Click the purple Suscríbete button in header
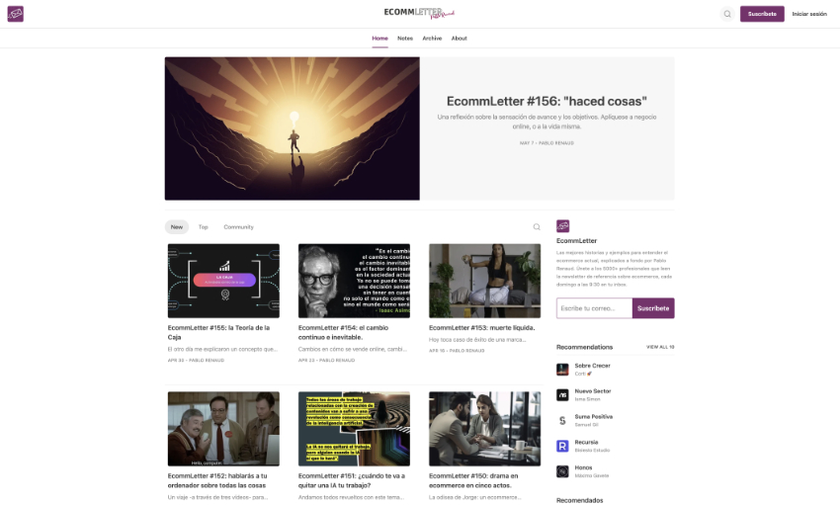This screenshot has height=505, width=840. pos(762,14)
